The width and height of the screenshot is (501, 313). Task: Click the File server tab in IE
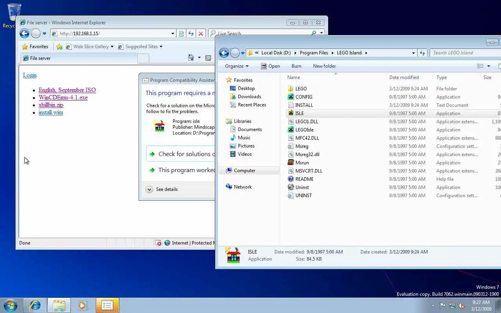point(78,58)
